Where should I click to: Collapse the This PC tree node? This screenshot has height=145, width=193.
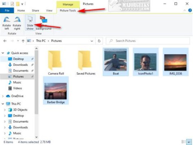click(3, 104)
